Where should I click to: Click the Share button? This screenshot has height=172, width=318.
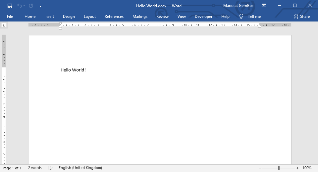click(301, 17)
